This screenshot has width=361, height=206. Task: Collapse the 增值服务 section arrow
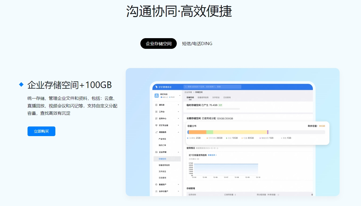click(x=178, y=132)
